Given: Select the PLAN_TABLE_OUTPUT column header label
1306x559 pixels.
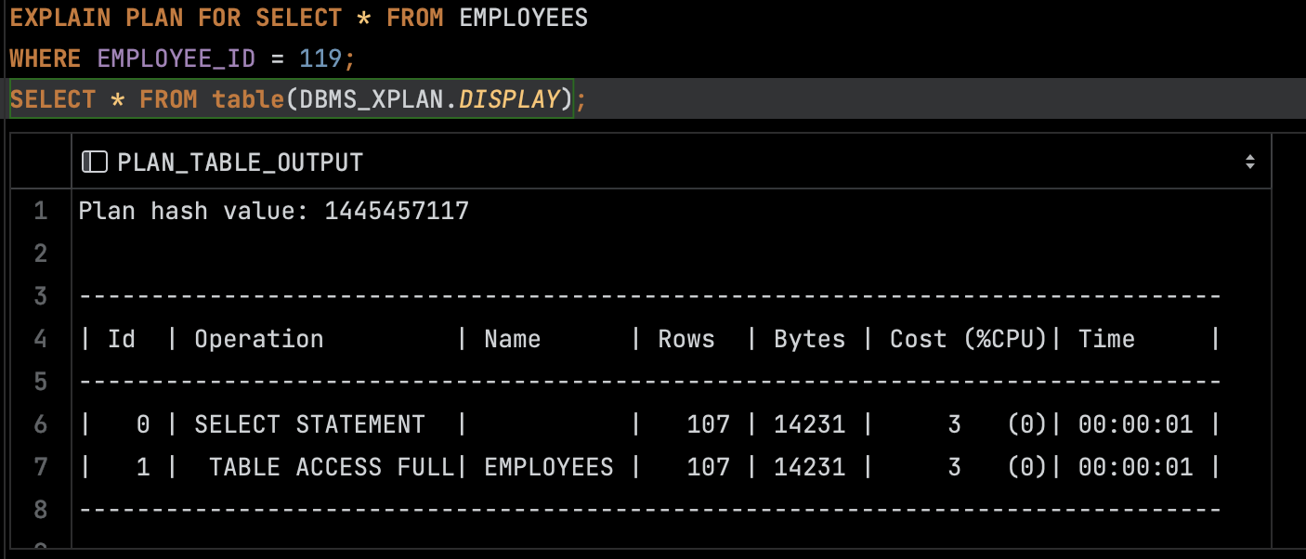Looking at the screenshot, I should pos(240,162).
